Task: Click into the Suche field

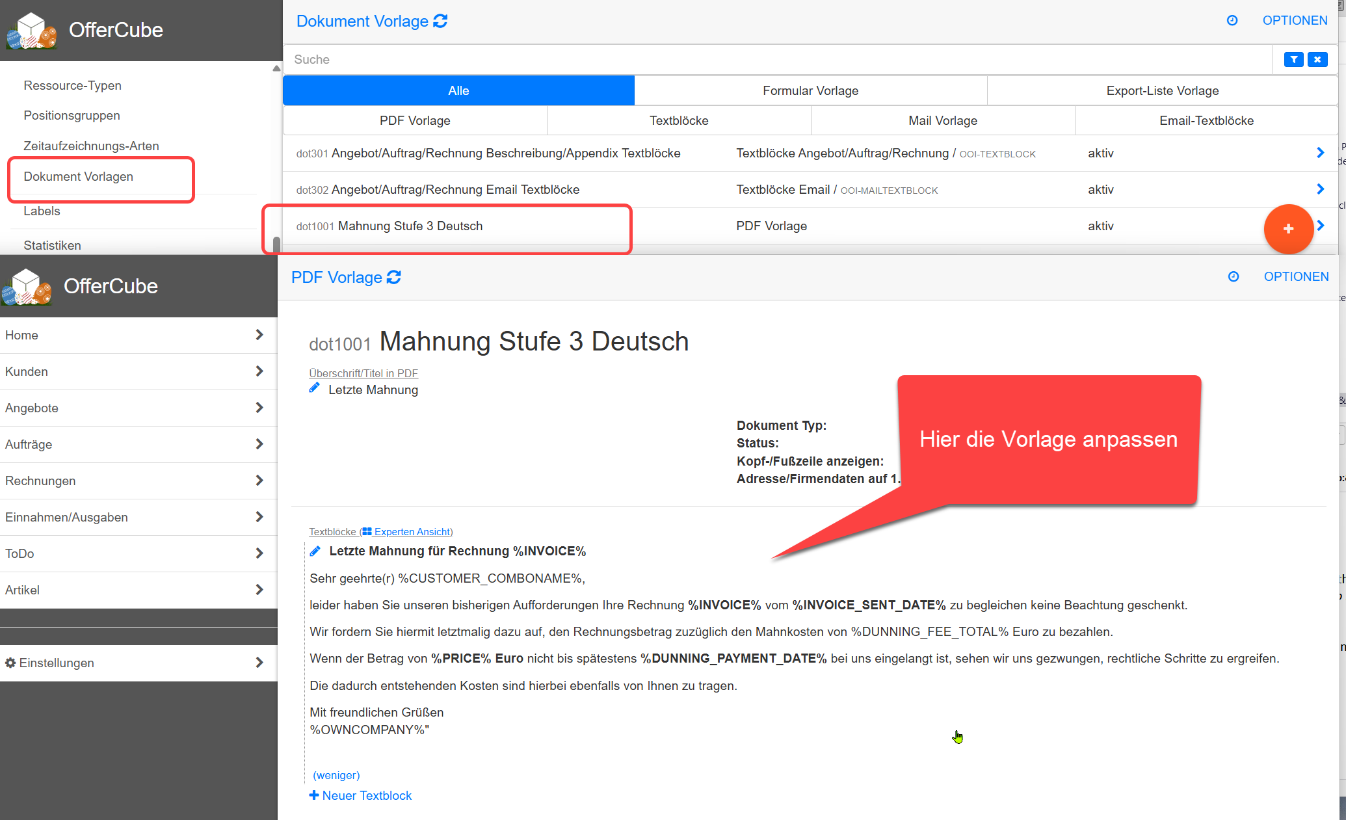Action: [777, 60]
